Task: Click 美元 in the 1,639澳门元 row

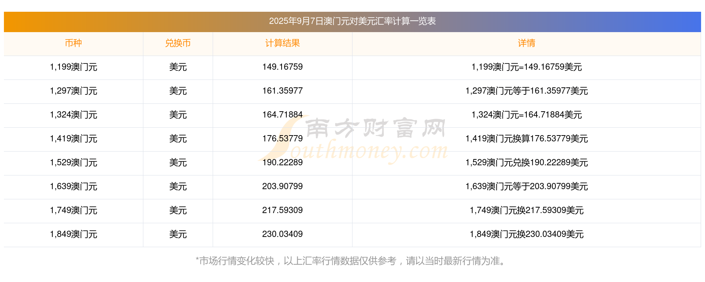Action: coord(178,186)
